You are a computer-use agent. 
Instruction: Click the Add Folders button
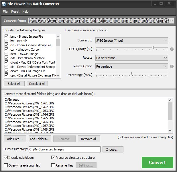40,139
